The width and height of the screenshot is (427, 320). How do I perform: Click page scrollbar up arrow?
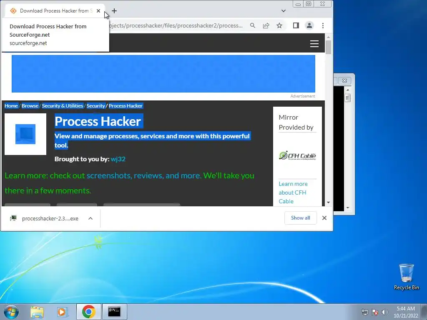coord(328,37)
